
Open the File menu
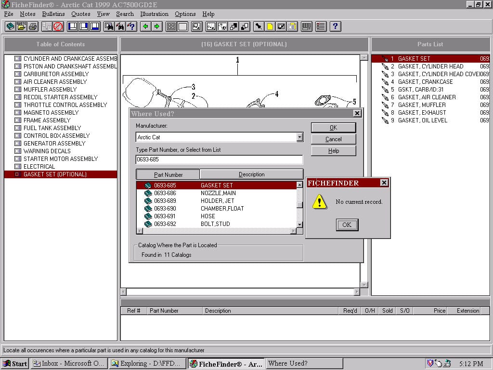pyautogui.click(x=9, y=14)
